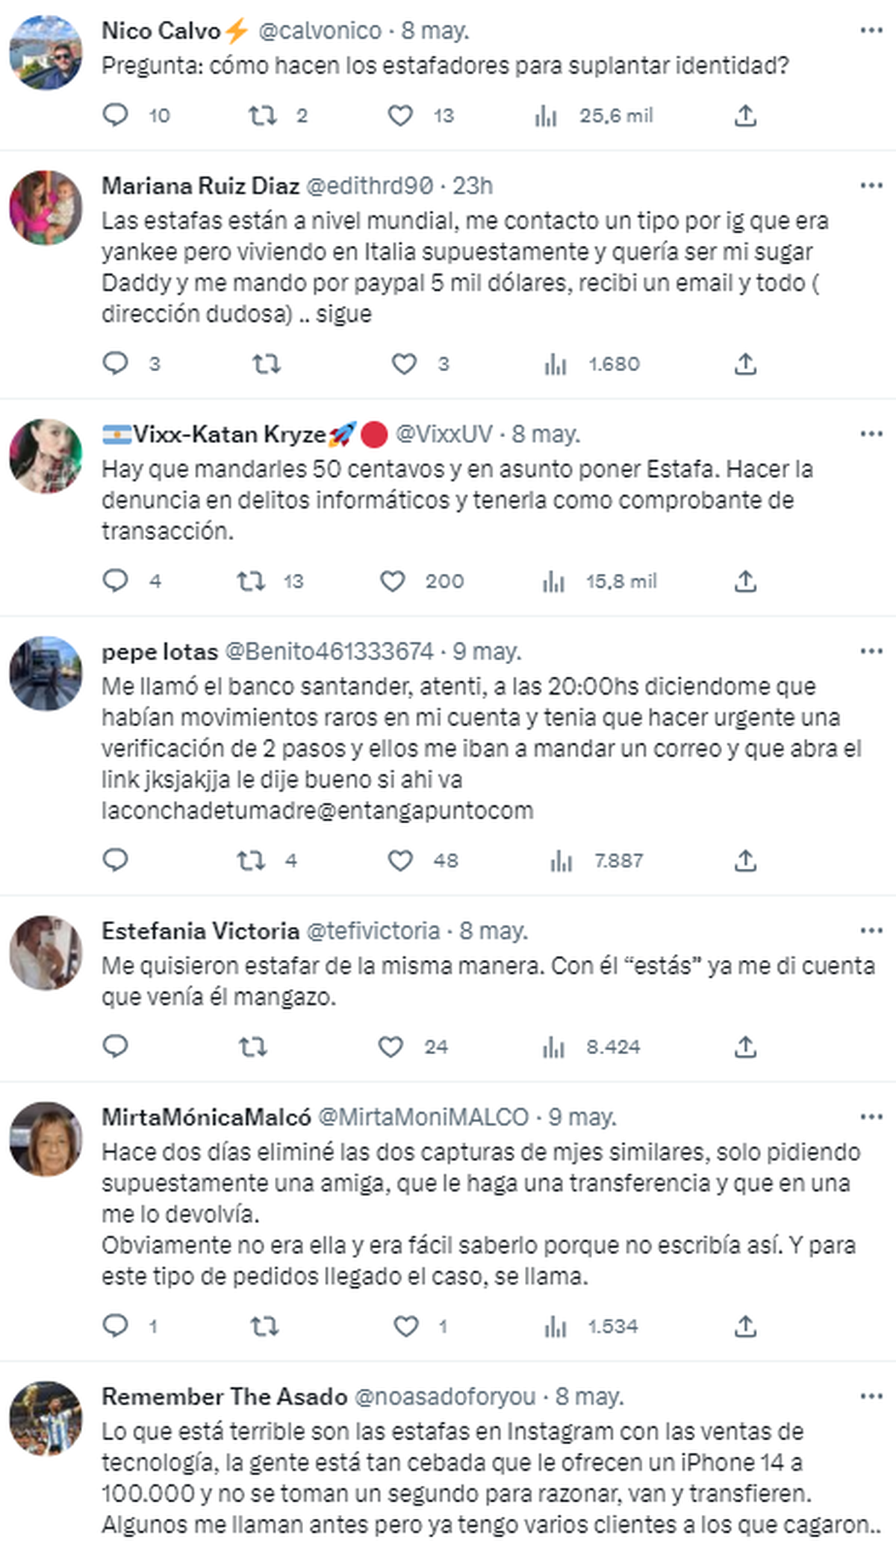Share Mariana Ruiz Diaz's tweet
The image size is (896, 1562).
tap(745, 364)
